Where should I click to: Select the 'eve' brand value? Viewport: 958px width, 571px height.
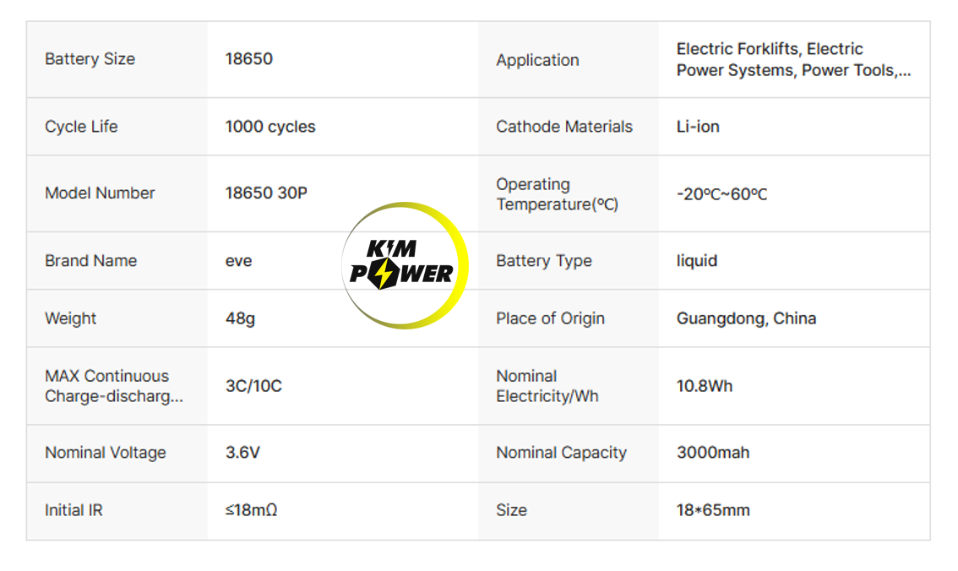[x=238, y=261]
